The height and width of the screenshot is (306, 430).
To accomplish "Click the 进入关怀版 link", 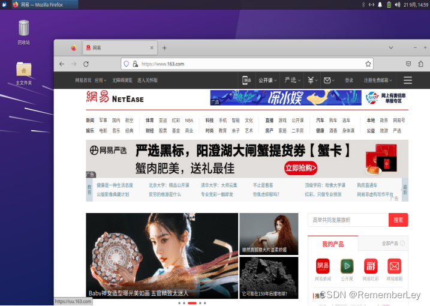I will pos(148,80).
